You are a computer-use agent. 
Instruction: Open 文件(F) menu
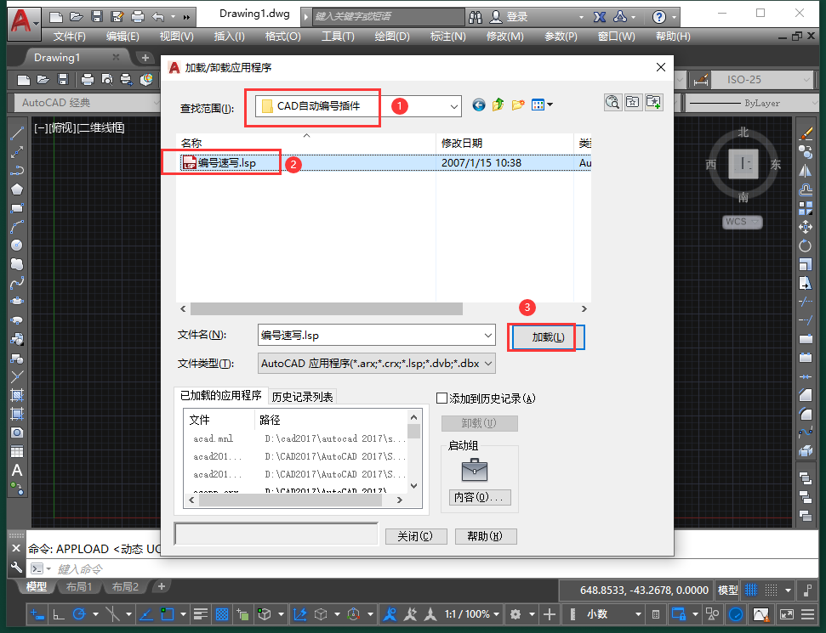[69, 37]
